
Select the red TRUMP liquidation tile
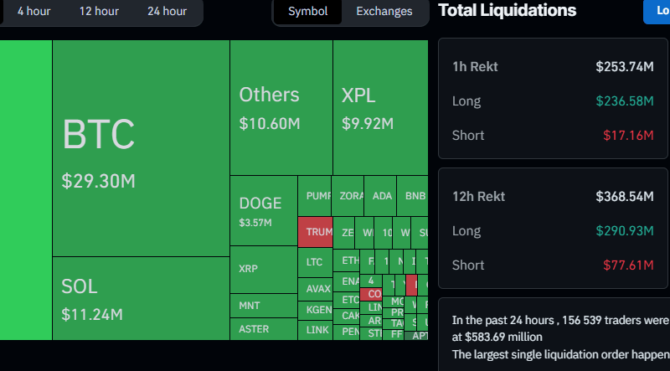315,232
